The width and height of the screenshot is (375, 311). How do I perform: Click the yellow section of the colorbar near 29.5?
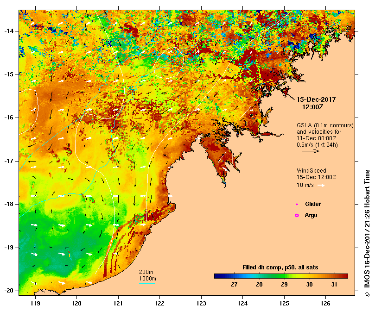[x=297, y=276]
